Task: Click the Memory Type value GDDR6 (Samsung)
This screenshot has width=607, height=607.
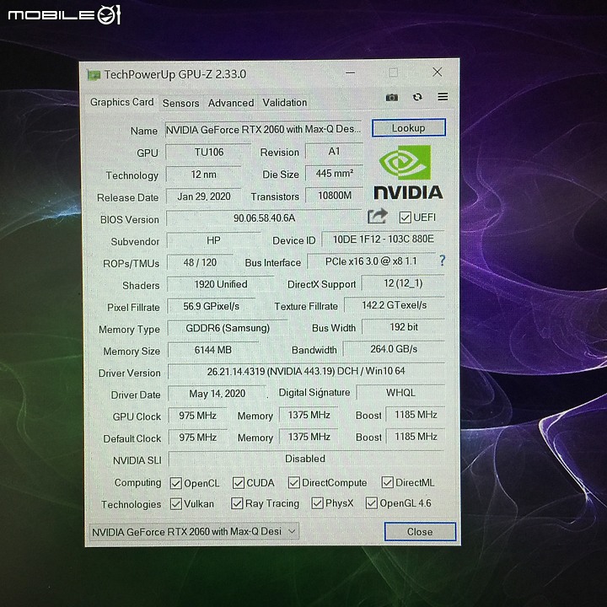Action: (x=228, y=328)
